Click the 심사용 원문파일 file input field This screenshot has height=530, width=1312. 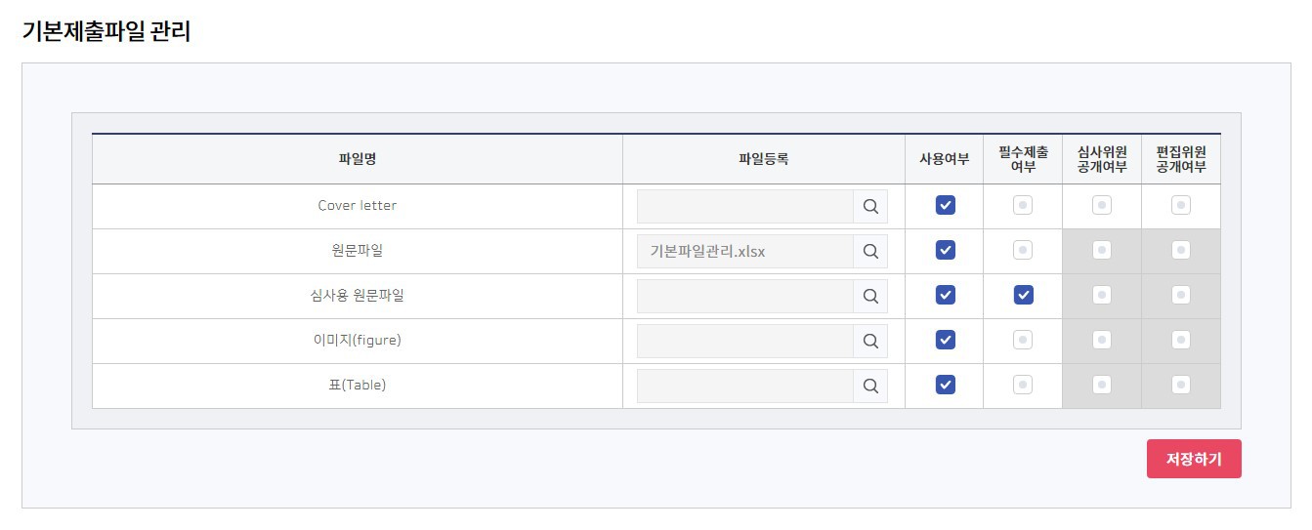click(x=745, y=296)
